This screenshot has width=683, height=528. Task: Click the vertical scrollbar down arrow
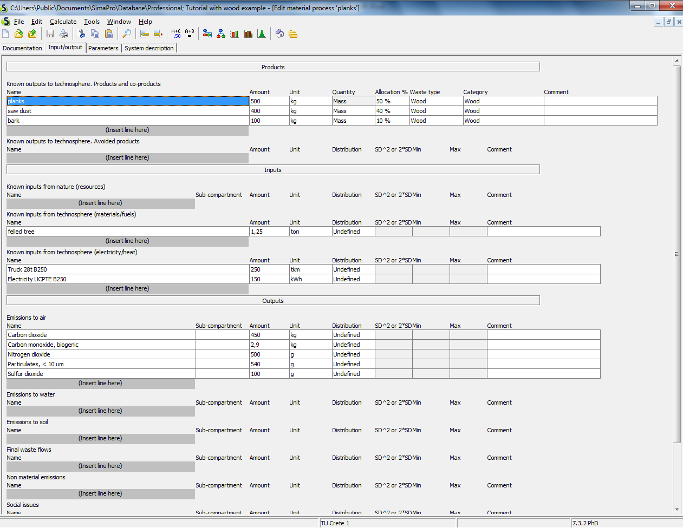coord(677,509)
